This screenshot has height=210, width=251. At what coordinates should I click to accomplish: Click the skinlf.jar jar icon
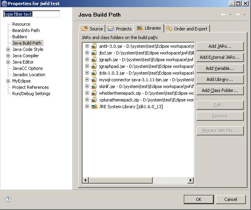click(x=94, y=86)
